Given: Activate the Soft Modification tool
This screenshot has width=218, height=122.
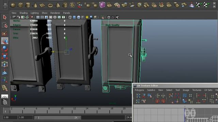Looking at the screenshot, I should pos(5,72).
